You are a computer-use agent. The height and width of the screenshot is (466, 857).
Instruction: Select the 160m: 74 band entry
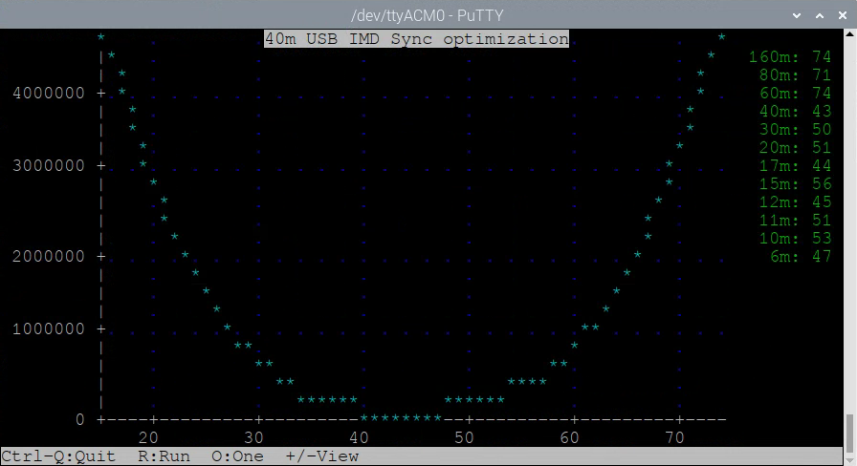coord(789,57)
